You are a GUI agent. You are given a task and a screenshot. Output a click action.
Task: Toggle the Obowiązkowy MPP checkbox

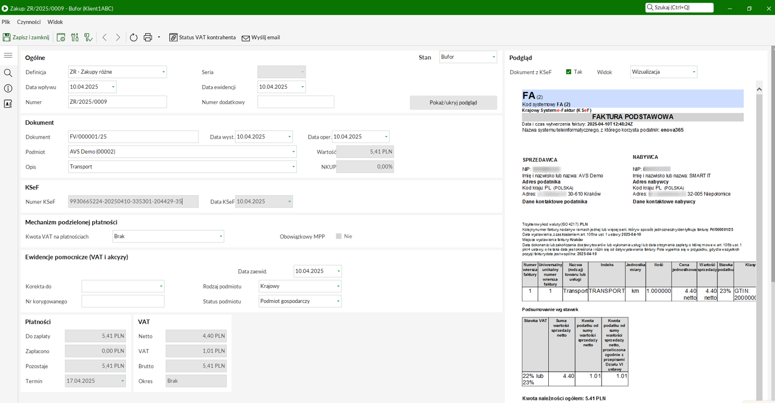pyautogui.click(x=339, y=236)
